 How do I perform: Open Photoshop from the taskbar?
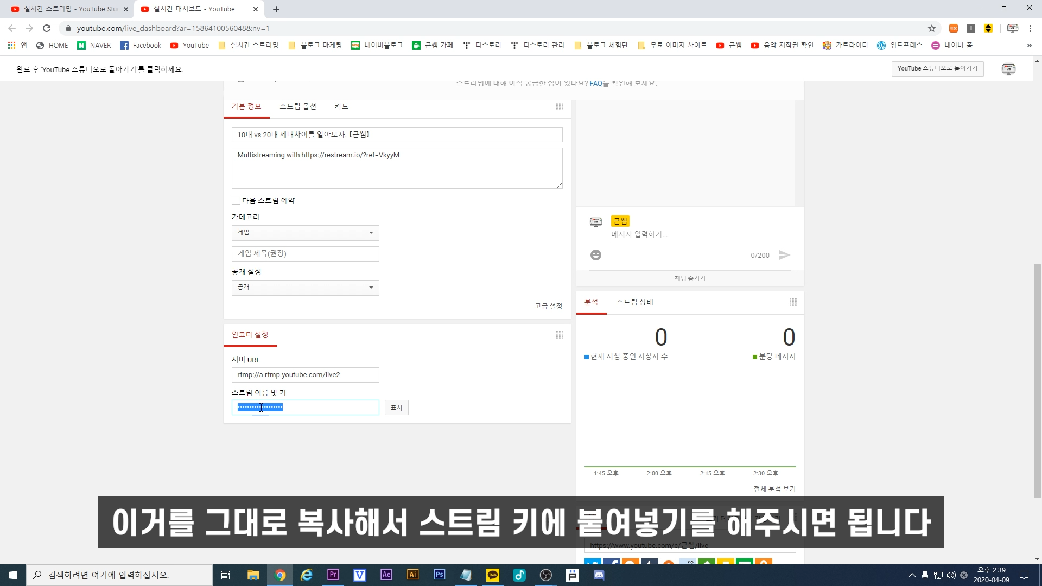pos(440,575)
